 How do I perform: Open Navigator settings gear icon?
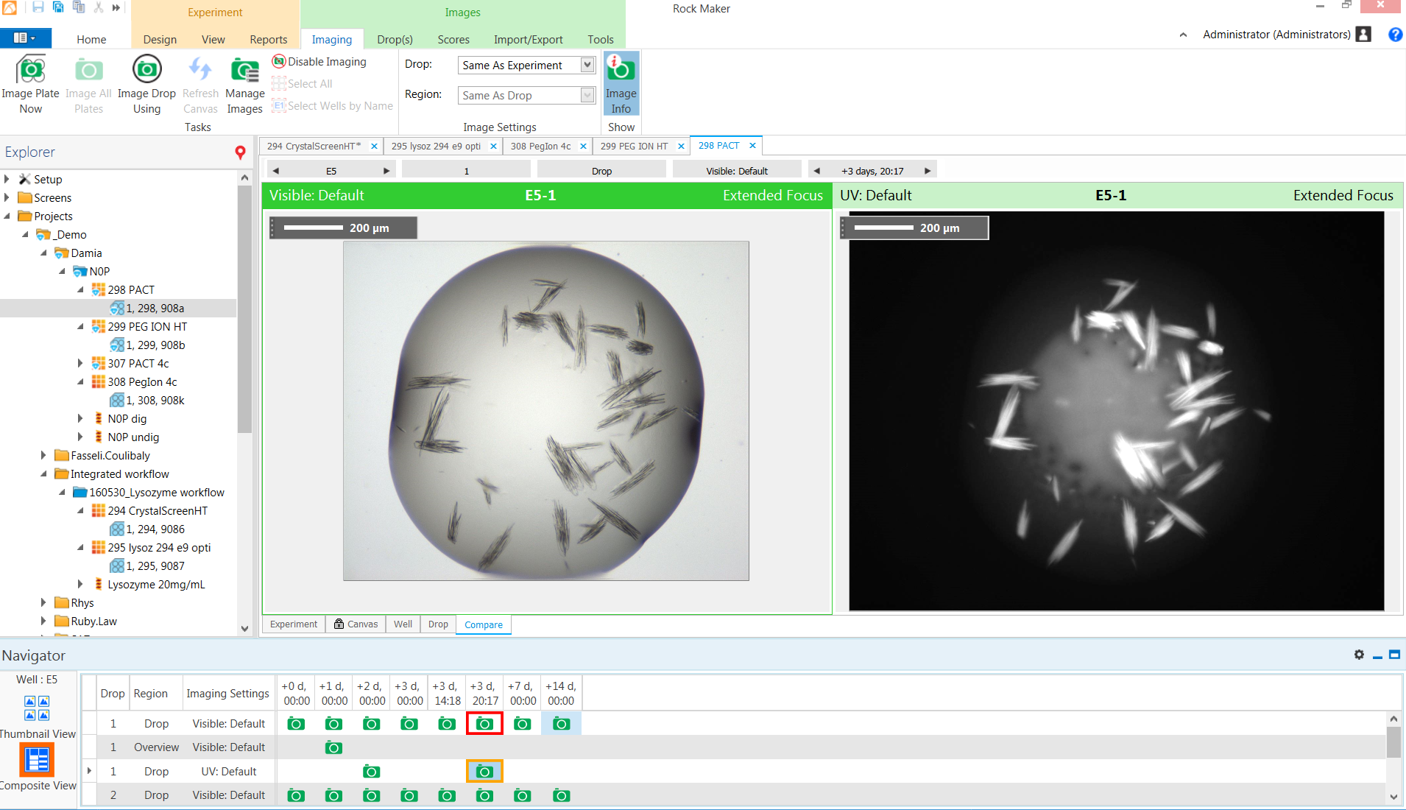(1359, 655)
